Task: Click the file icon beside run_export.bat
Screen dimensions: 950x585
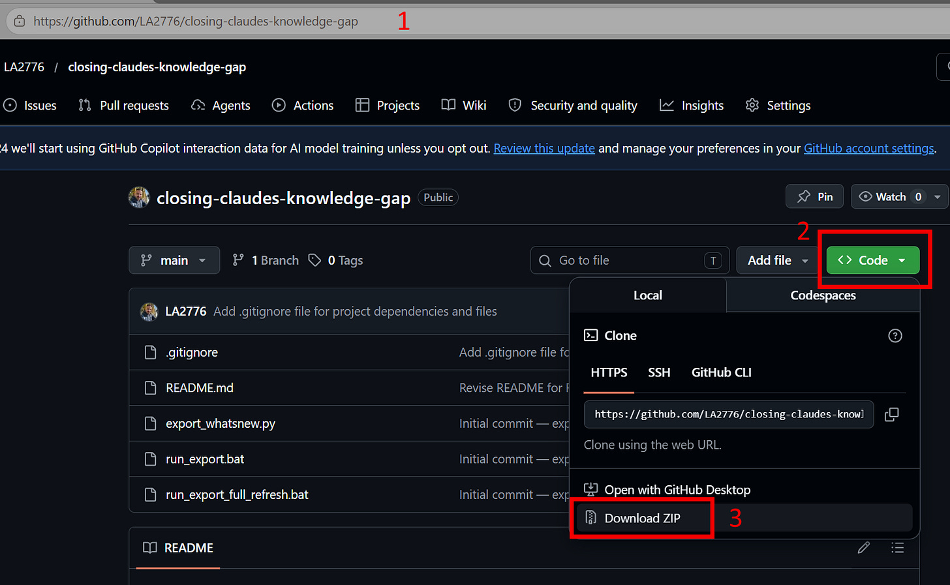Action: (x=150, y=459)
